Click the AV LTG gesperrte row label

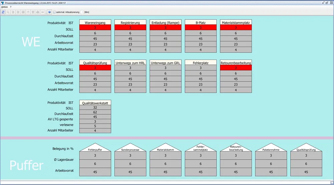pos(60,119)
